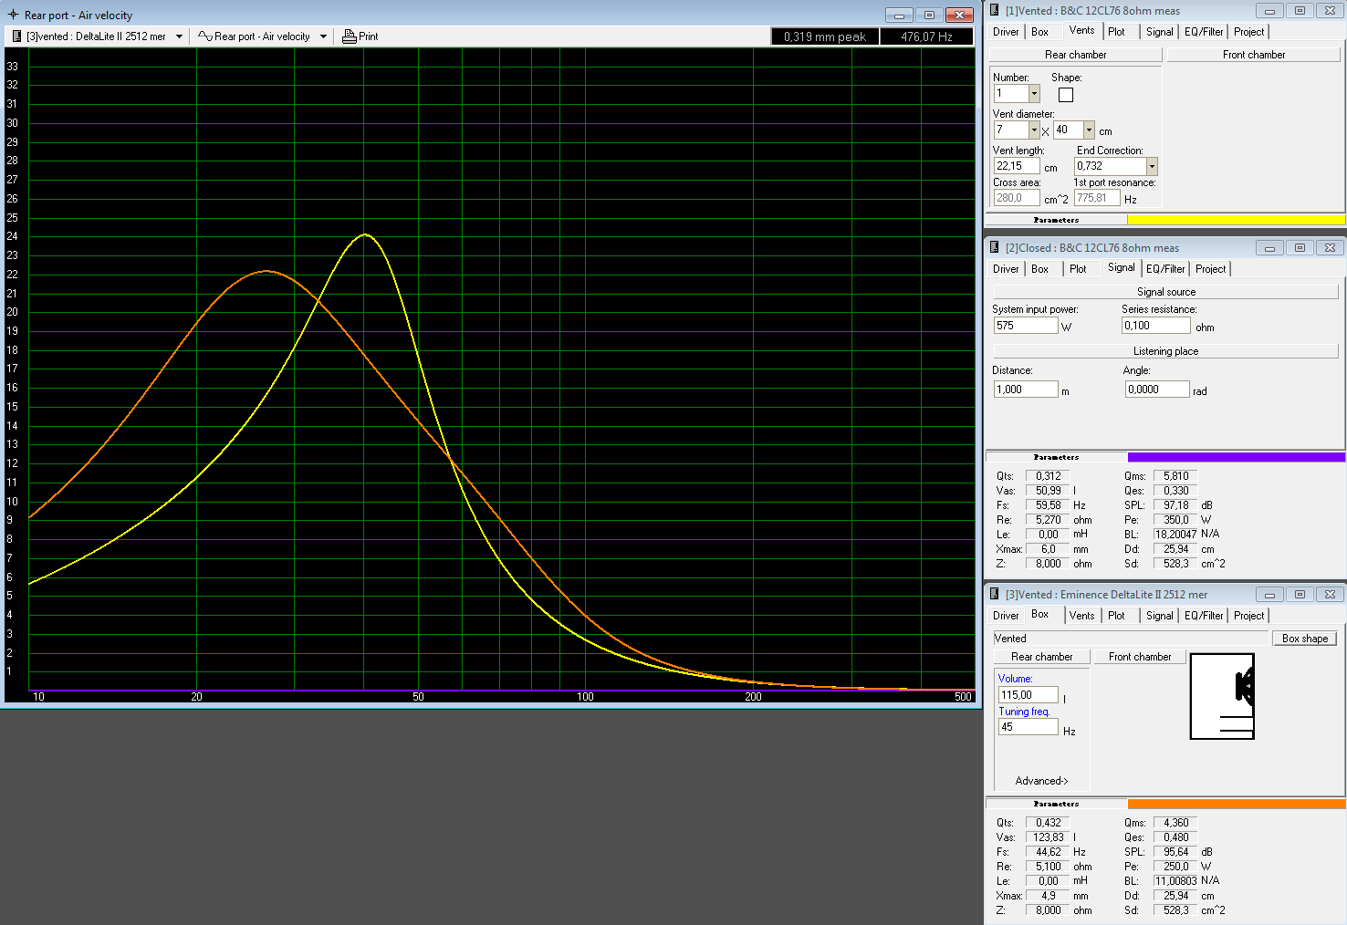Screen dimensions: 1347x925
Task: Click the Print icon in plot toolbar
Action: [x=349, y=36]
